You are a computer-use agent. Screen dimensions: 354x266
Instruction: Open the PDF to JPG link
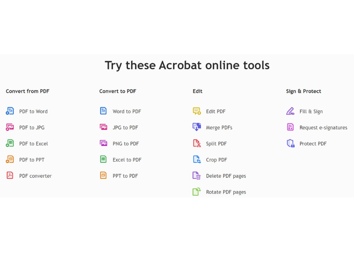(32, 128)
